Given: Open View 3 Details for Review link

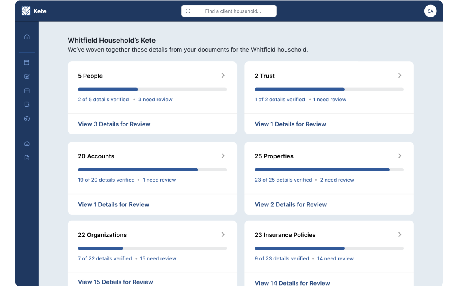Looking at the screenshot, I should point(114,124).
